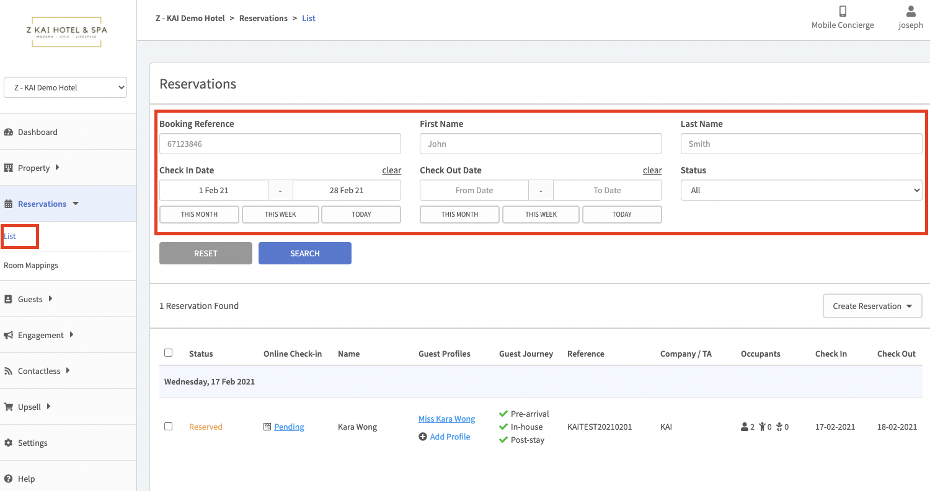Select the Property menu item

coord(33,168)
